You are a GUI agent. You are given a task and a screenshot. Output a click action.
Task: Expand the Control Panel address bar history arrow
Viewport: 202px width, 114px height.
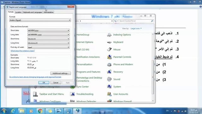click(112, 21)
